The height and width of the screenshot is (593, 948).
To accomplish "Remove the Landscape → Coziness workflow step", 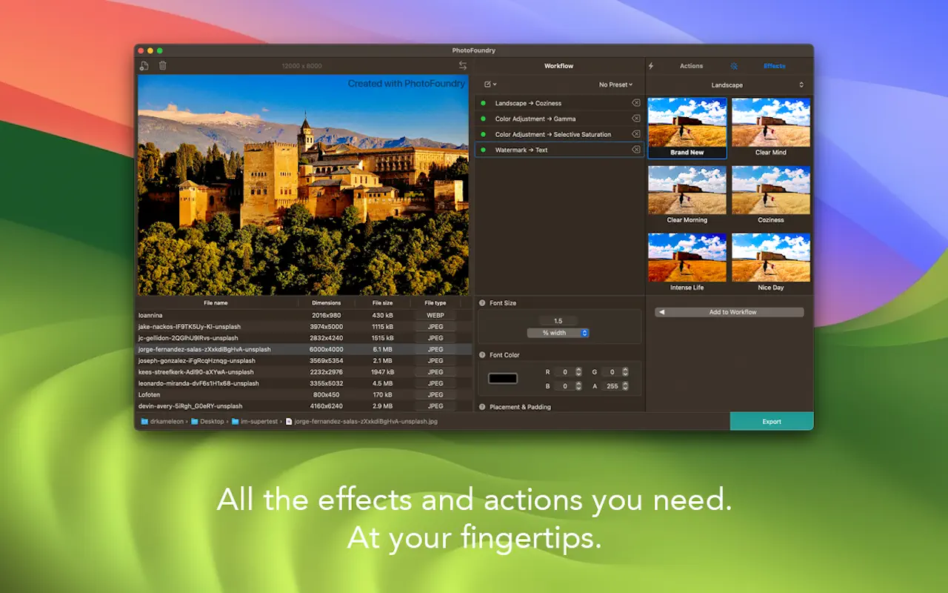I will [x=635, y=103].
